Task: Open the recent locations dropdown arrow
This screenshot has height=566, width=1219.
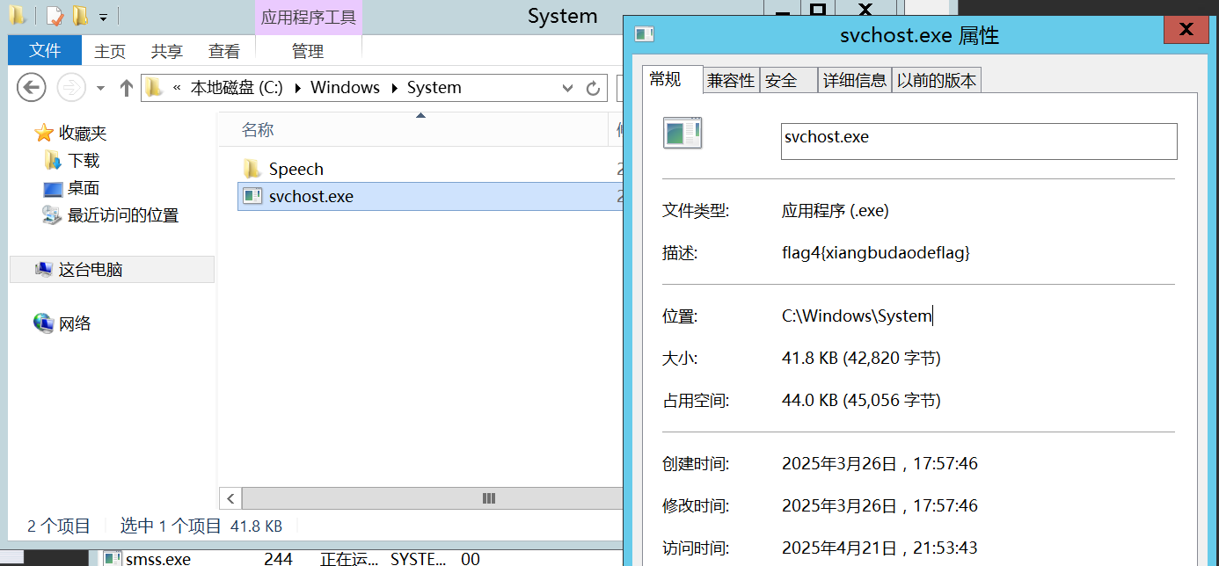Action: coord(100,88)
